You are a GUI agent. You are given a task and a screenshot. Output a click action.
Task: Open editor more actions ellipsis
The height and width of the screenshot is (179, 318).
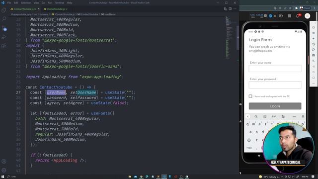(x=235, y=9)
